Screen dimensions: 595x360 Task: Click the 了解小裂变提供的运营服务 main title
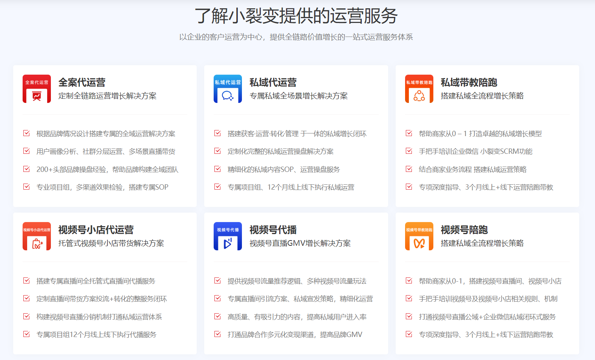tap(296, 16)
